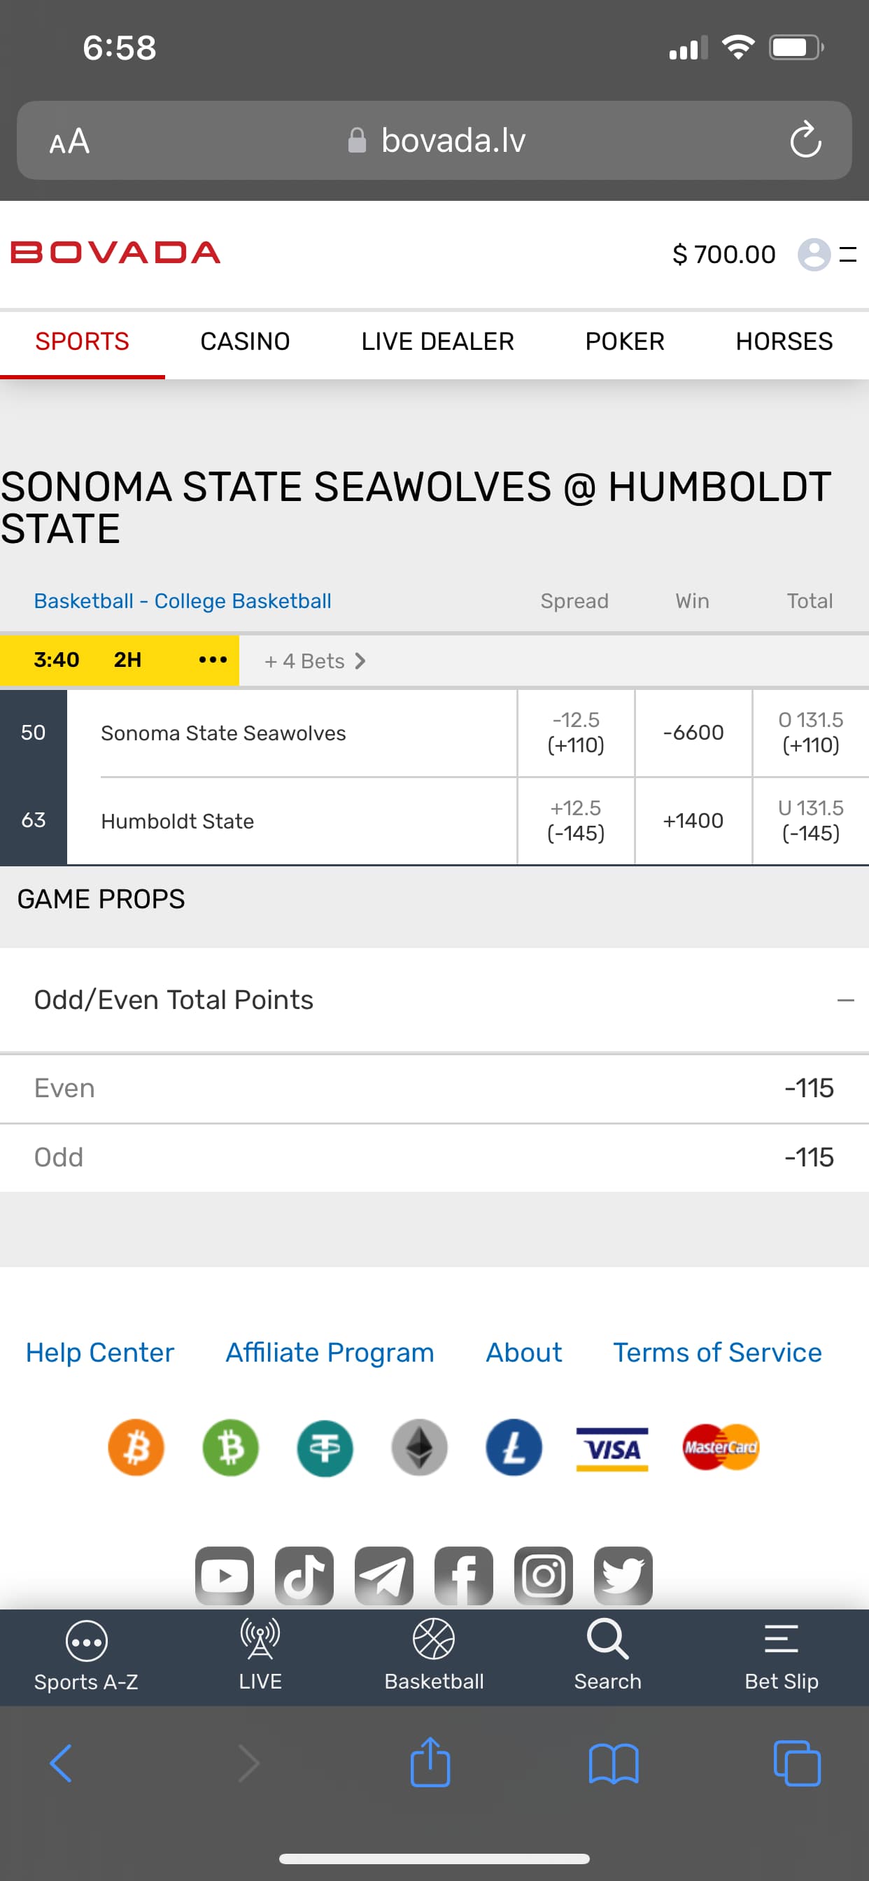
Task: Open the Help Center link
Action: click(100, 1353)
